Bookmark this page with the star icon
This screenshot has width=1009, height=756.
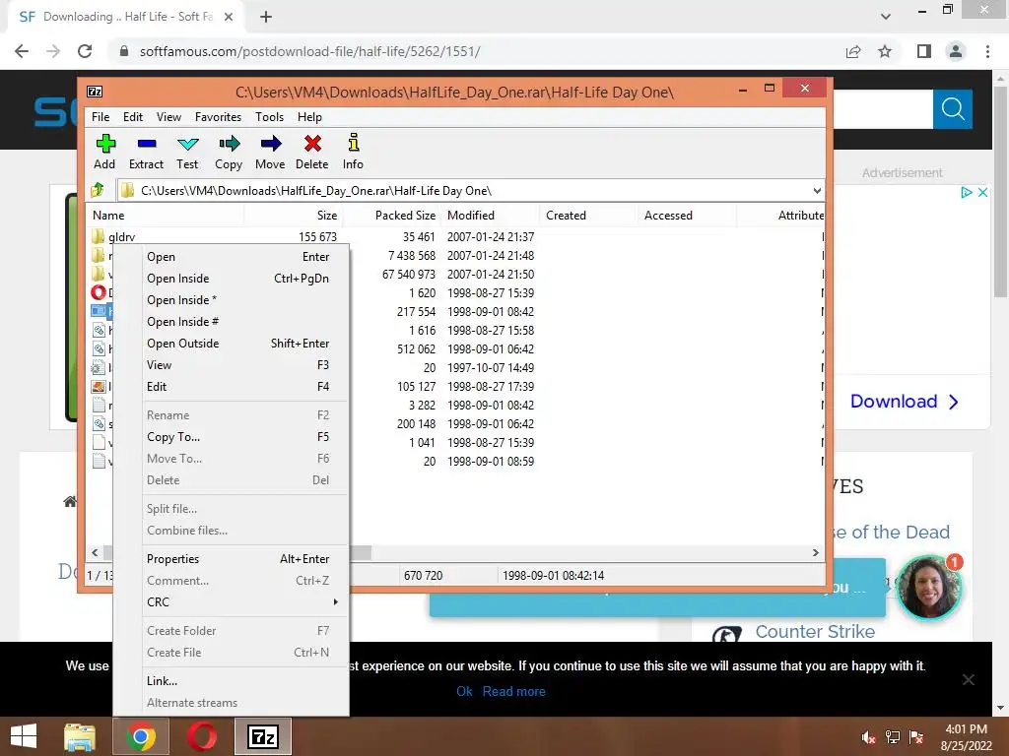coord(885,51)
